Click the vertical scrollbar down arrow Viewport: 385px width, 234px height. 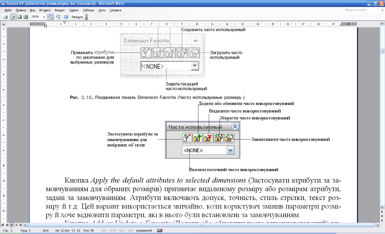point(382,207)
